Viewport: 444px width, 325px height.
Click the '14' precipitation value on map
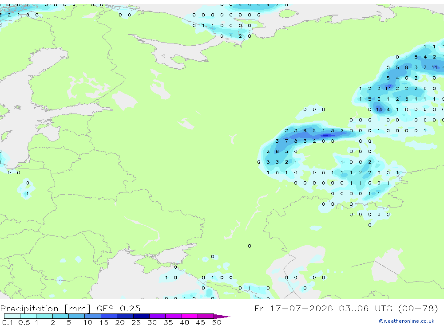379,110
